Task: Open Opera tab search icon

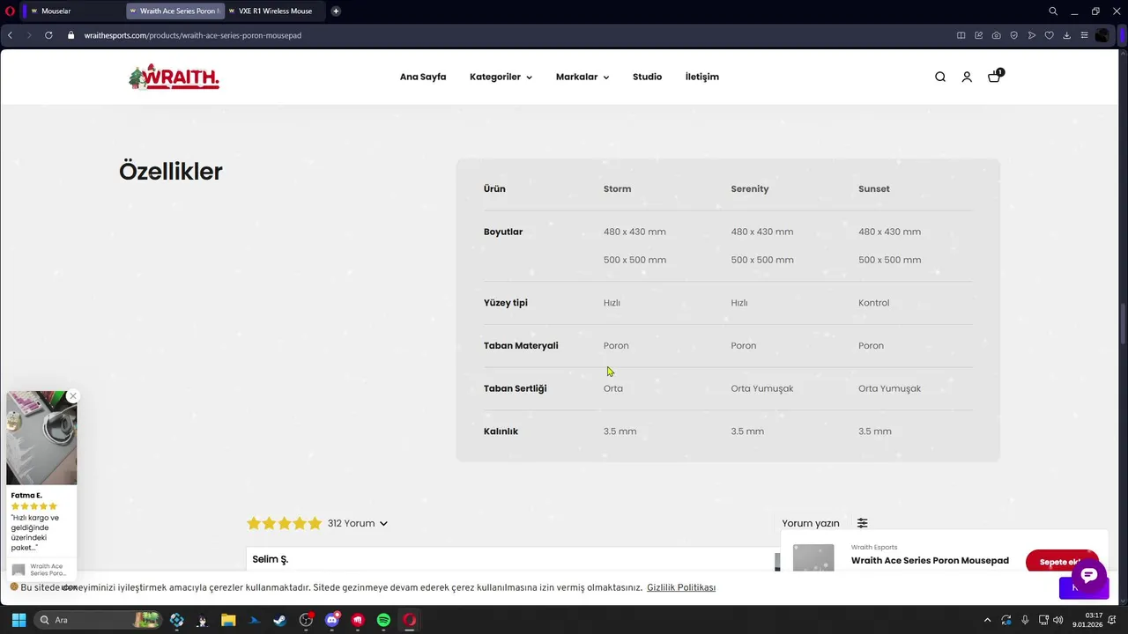Action: point(1053,11)
